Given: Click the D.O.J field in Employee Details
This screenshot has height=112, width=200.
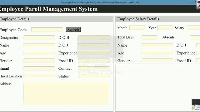Looking at the screenshot, I should 94,45.
